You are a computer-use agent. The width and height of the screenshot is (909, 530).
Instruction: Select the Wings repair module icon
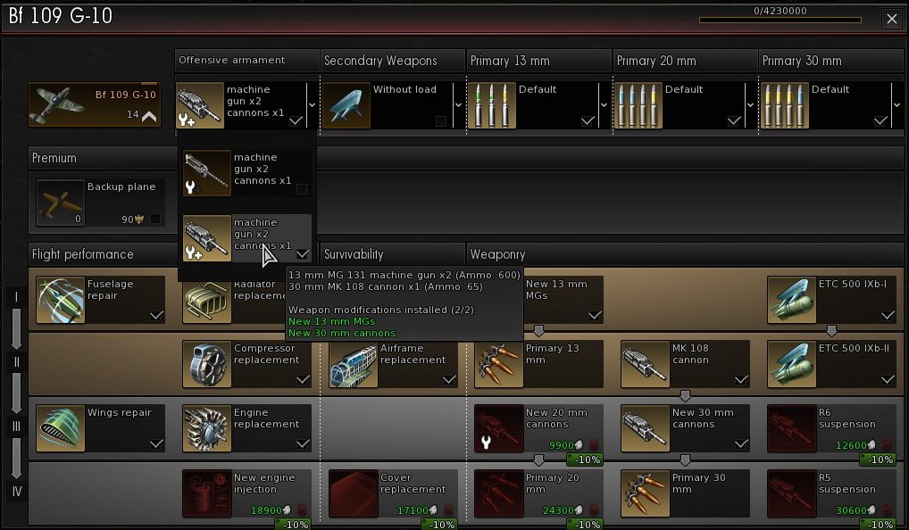(x=61, y=428)
